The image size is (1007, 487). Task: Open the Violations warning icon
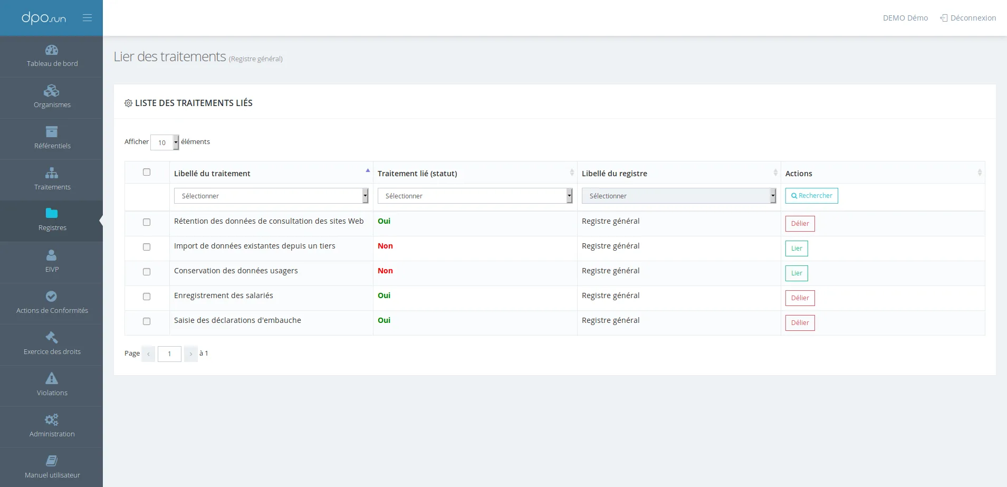(x=52, y=378)
